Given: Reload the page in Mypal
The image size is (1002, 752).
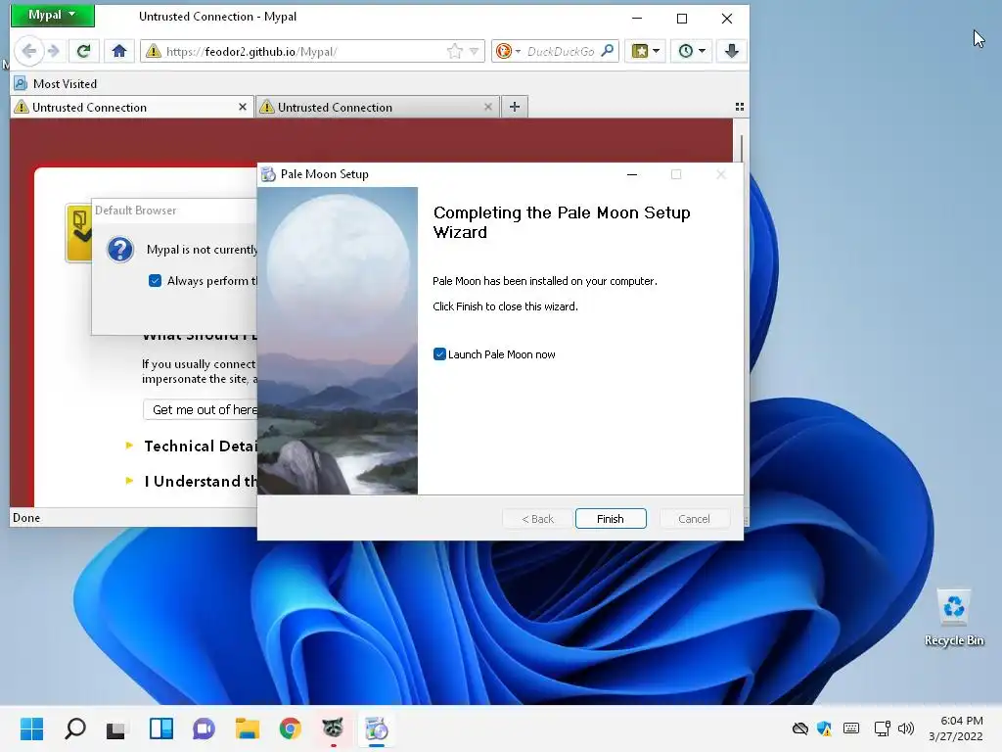Looking at the screenshot, I should coord(84,51).
